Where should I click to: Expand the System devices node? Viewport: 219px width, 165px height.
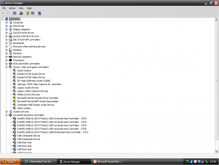pos(7,111)
